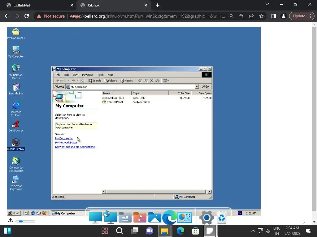Bookmark this page with star icon

tap(261, 16)
